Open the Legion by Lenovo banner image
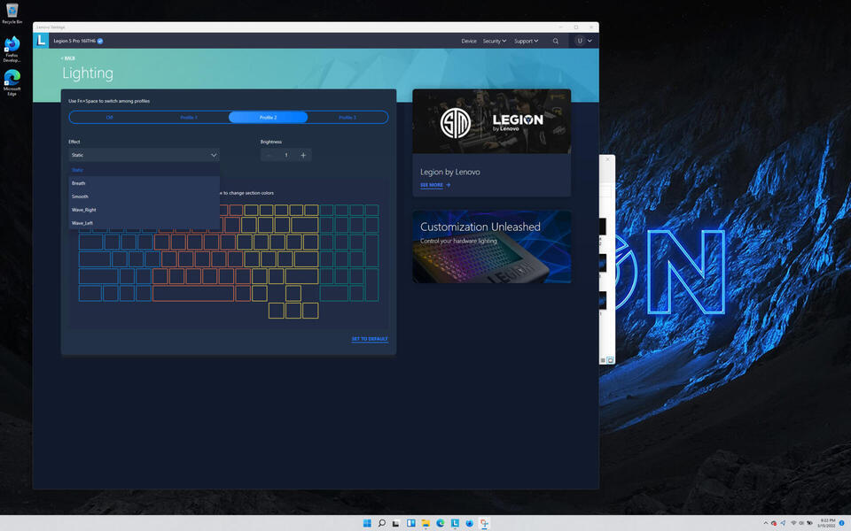851x531 pixels. pos(492,121)
